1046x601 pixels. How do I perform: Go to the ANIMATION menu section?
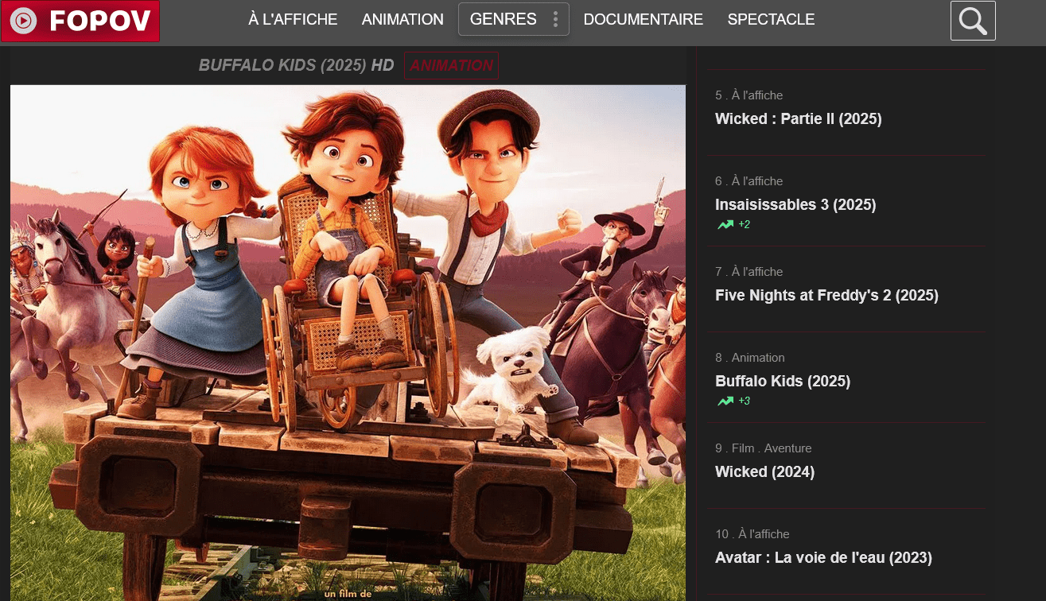(x=402, y=19)
